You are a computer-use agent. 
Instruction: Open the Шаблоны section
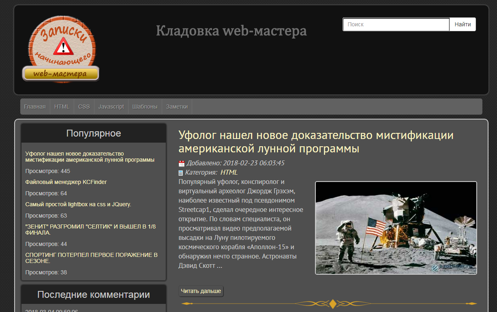(145, 107)
